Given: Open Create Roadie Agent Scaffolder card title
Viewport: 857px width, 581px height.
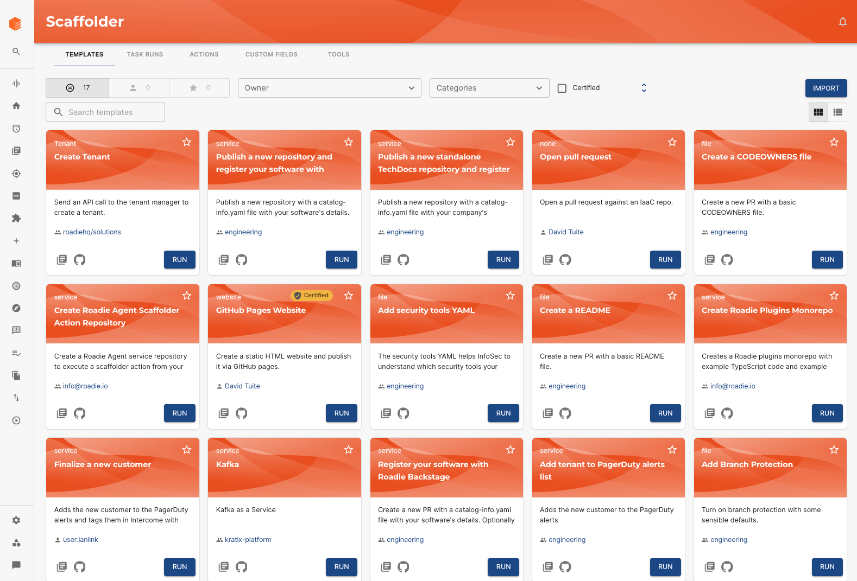Looking at the screenshot, I should [117, 316].
